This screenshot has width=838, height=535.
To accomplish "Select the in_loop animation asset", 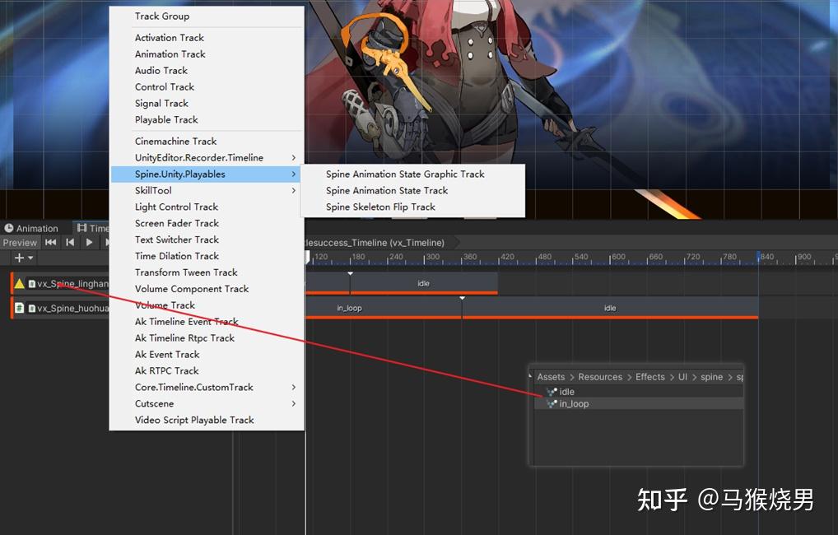I will 639,404.
